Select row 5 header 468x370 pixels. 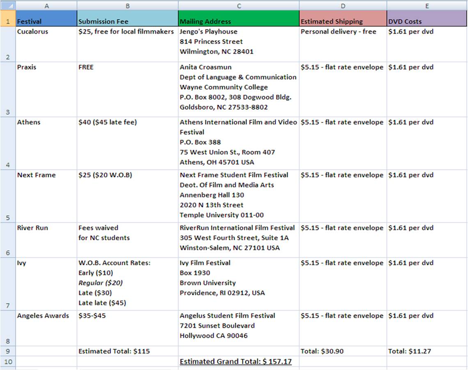8,196
